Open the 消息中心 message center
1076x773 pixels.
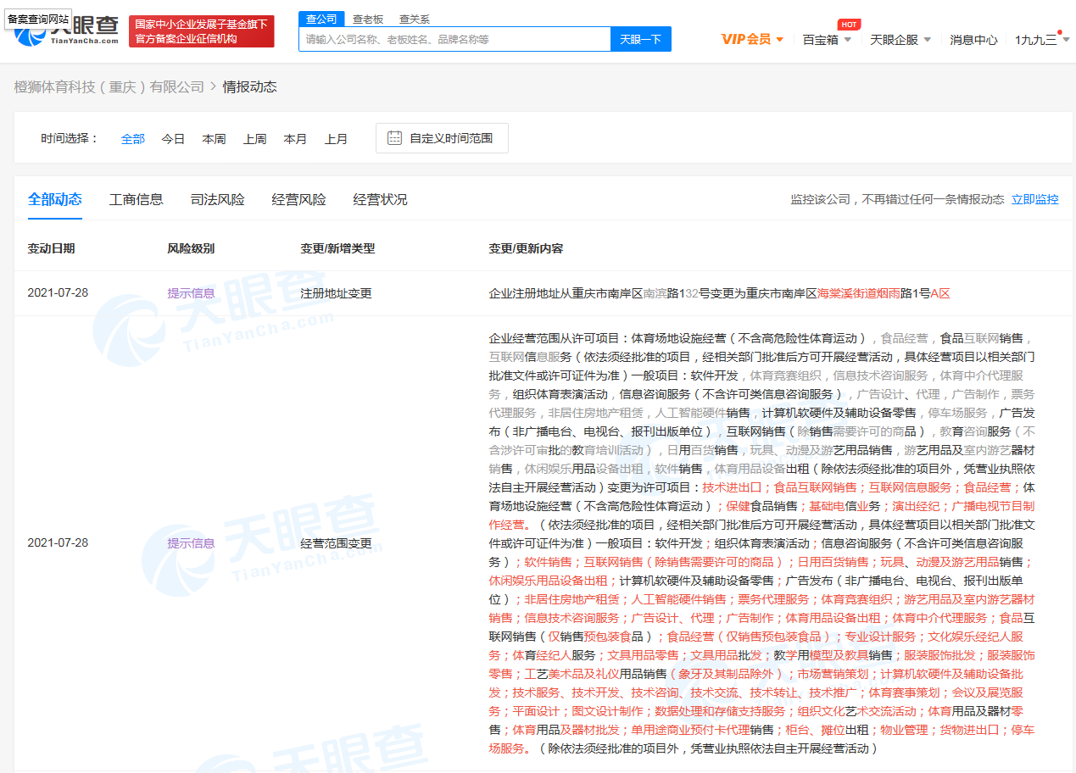coord(973,39)
